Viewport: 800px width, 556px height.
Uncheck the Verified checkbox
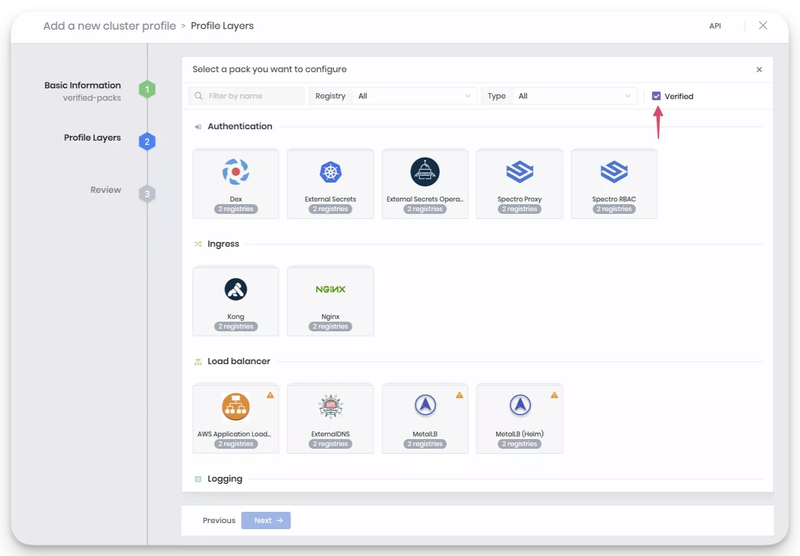(656, 96)
